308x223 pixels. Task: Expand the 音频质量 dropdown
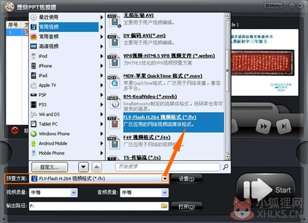pyautogui.click(x=165, y=193)
